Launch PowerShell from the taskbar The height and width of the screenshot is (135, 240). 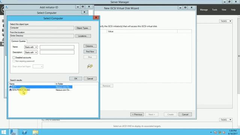[24, 132]
